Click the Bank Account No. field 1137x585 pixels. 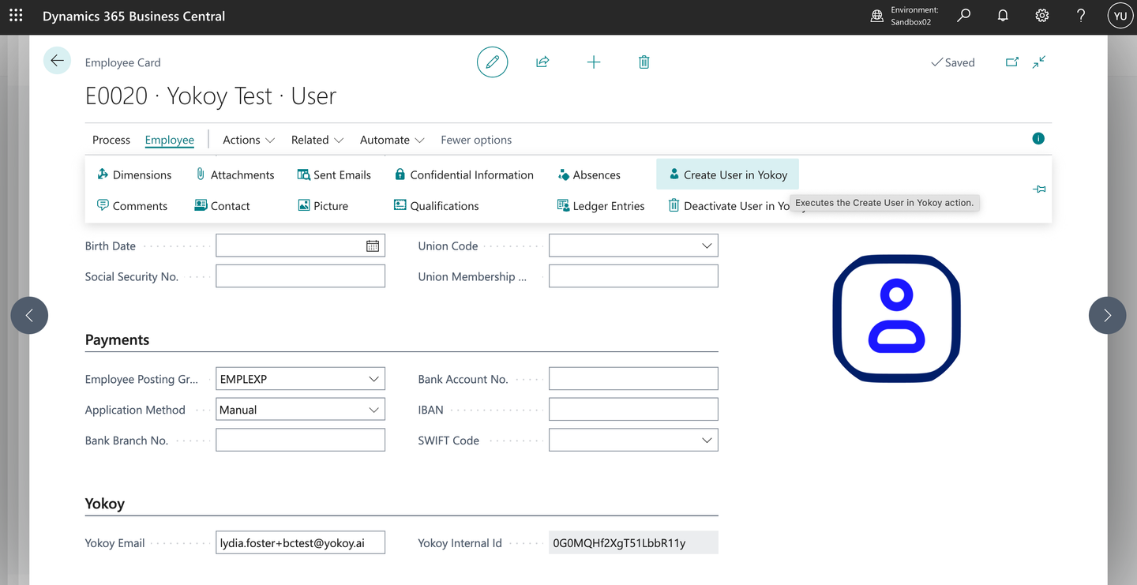[634, 379]
